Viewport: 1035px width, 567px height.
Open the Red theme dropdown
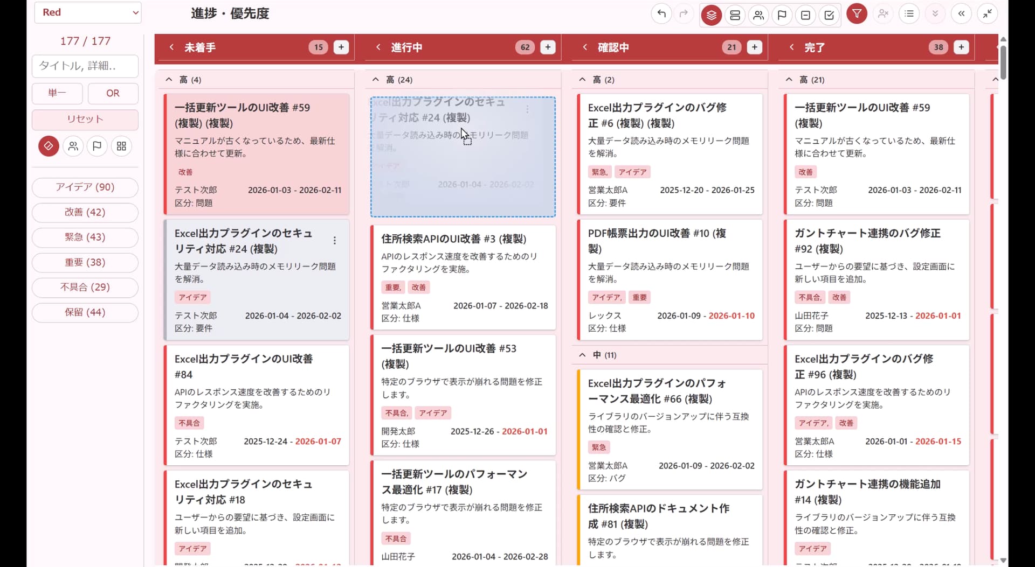pos(88,12)
